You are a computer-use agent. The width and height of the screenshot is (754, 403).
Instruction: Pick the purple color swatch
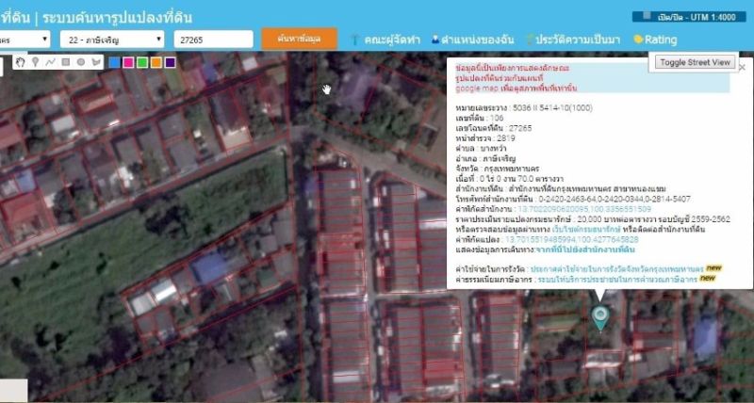click(170, 62)
